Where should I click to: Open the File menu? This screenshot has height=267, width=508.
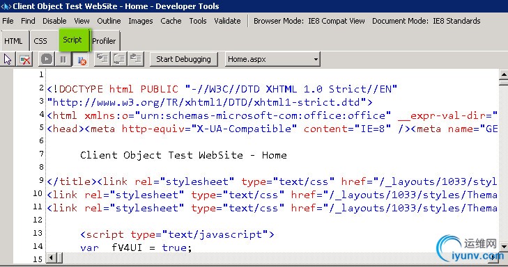point(8,21)
